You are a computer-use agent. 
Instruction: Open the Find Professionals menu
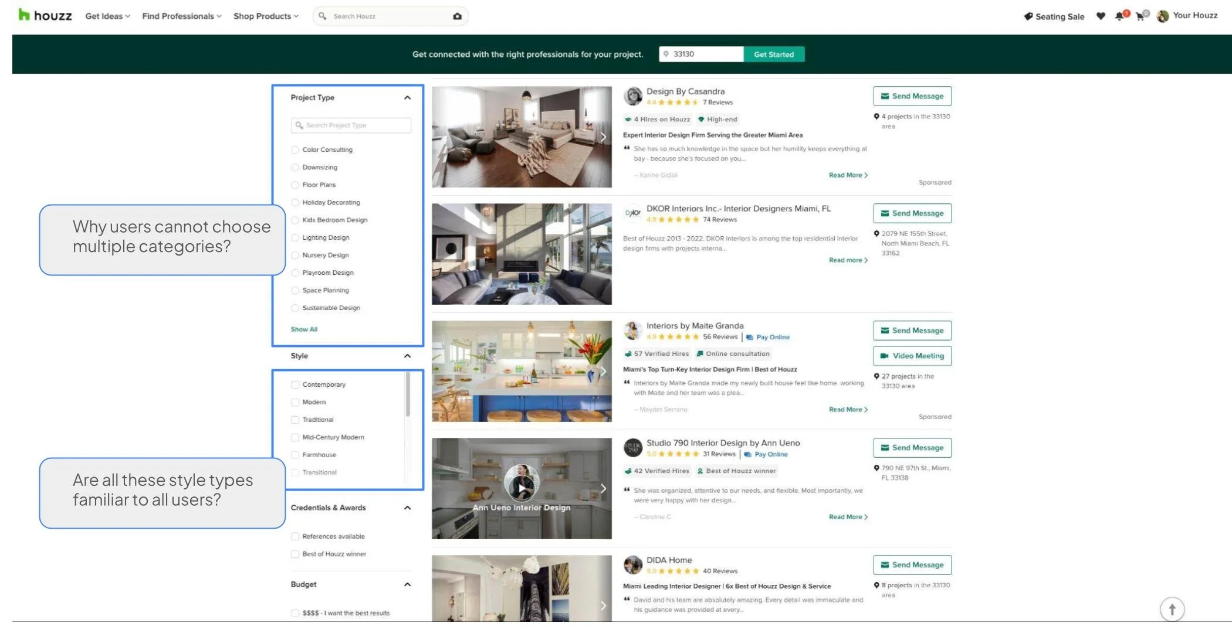[179, 16]
